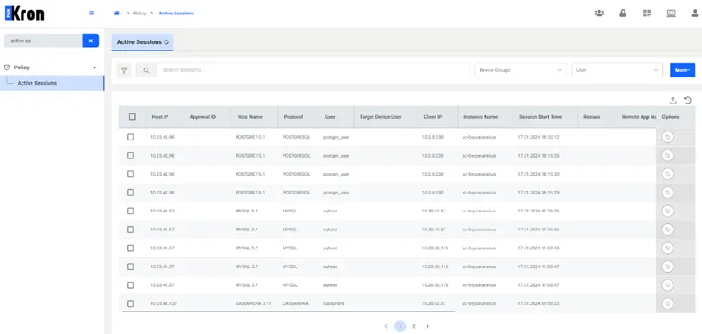Sort by Reason column header
The height and width of the screenshot is (334, 702).
coord(592,117)
